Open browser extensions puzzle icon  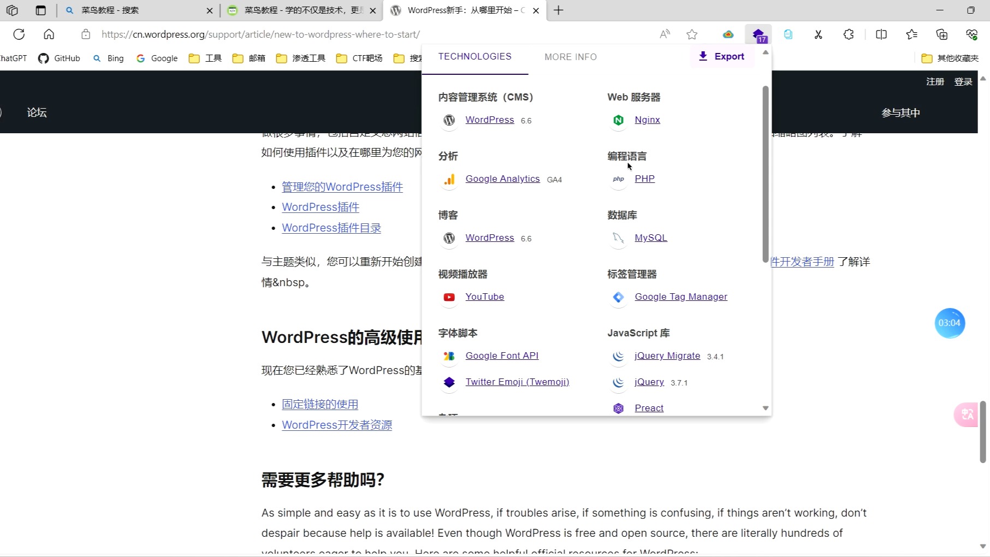tap(849, 34)
